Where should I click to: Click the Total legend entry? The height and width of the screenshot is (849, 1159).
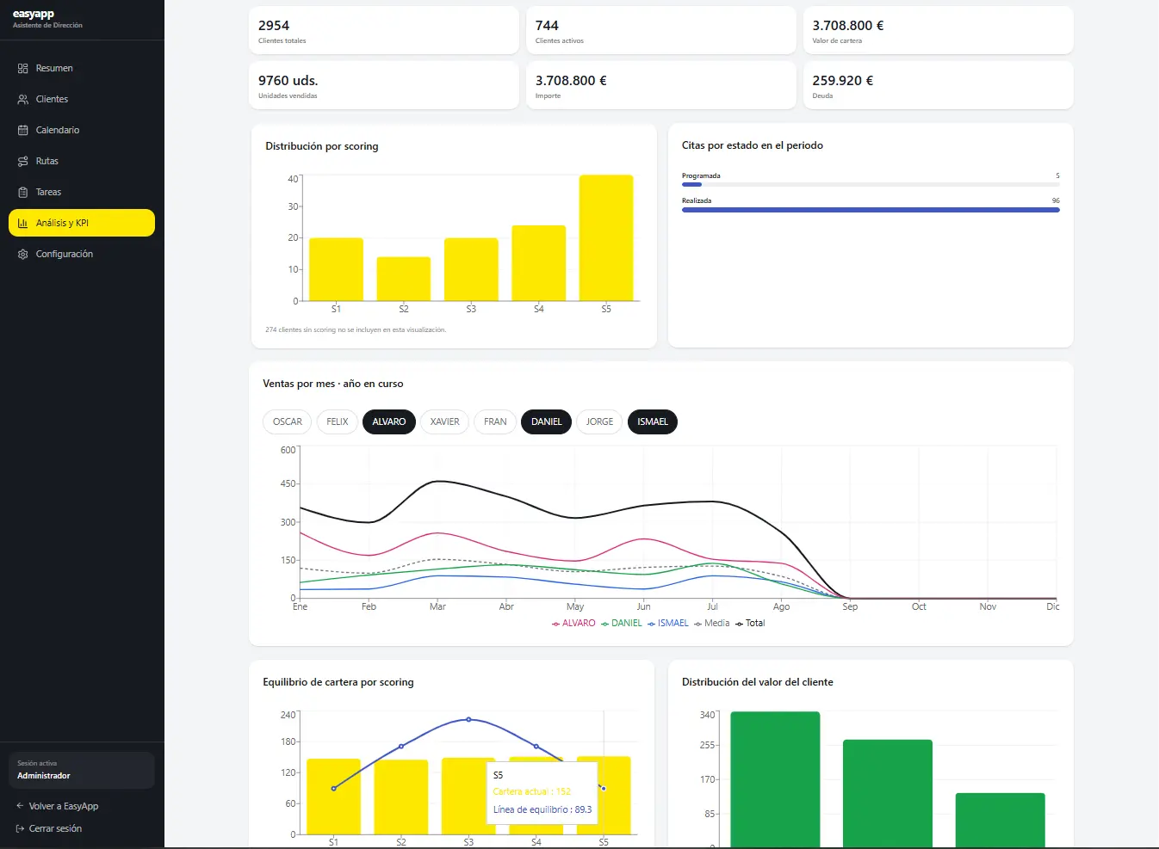coord(750,623)
